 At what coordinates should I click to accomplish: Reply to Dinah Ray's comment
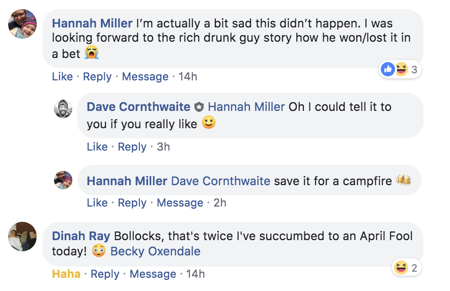click(x=105, y=274)
